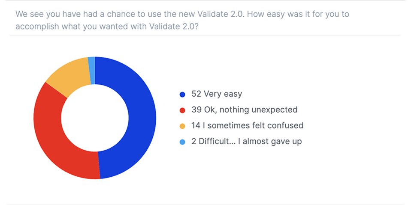Select the thin light blue donut slice

click(x=91, y=62)
